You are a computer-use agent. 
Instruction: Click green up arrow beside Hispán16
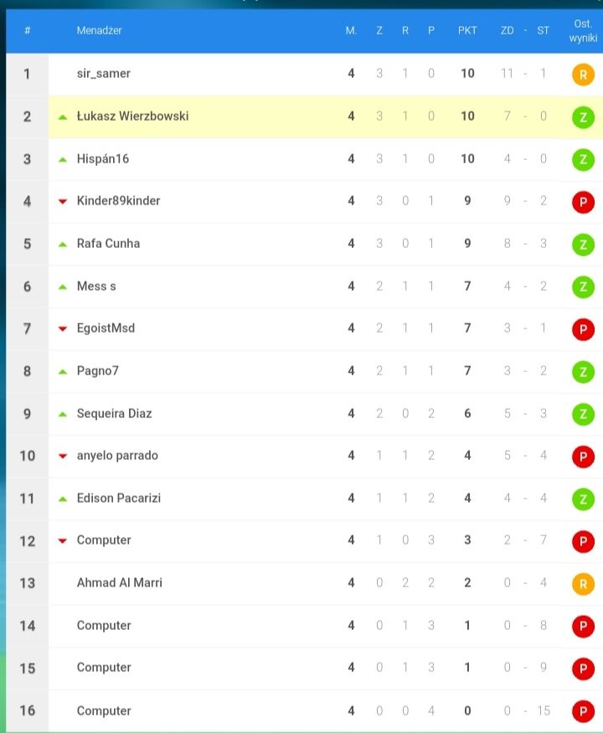point(63,160)
